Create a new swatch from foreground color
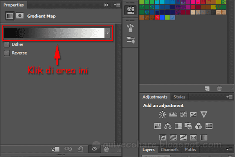This screenshot has width=235, height=157. 207,88
